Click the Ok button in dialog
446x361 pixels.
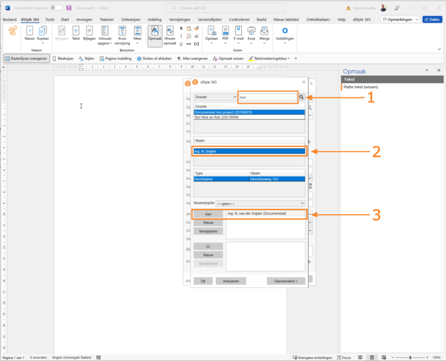(203, 281)
